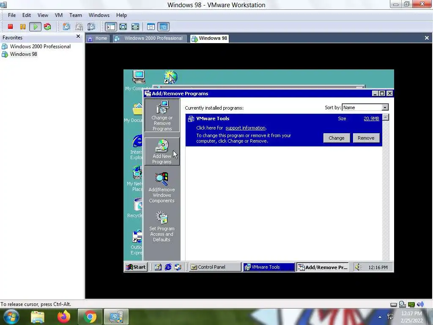Click the Windows 98 Start button
This screenshot has height=325, width=433.
136,267
